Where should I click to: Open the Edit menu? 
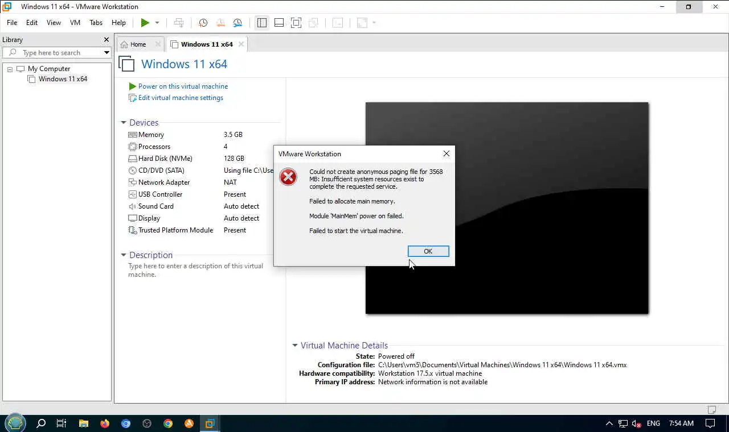pos(32,23)
